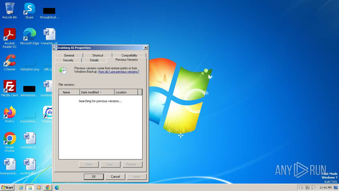Switch to the Details tab
The width and height of the screenshot is (339, 191).
[94, 60]
